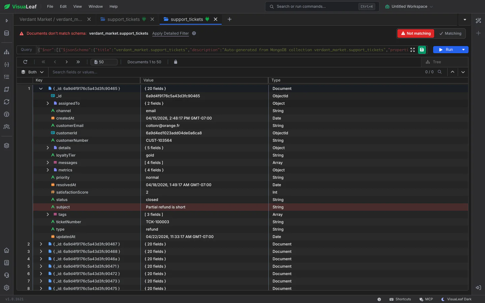This screenshot has height=303, width=485.
Task: Go to the next page arrow
Action: 67,62
